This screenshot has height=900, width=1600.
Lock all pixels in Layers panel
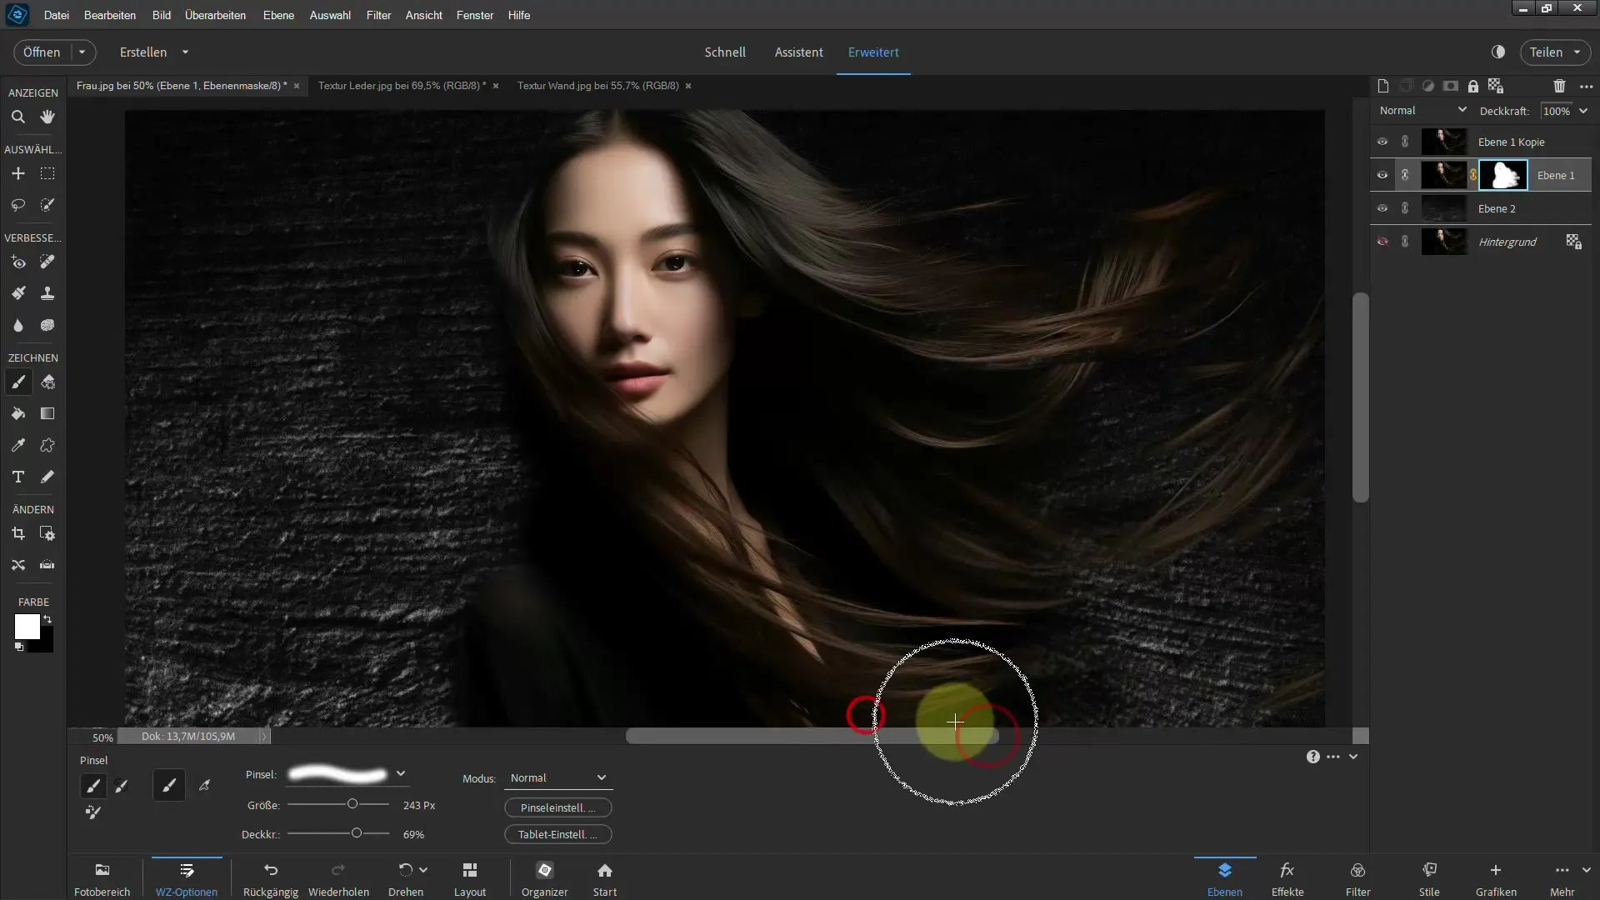pyautogui.click(x=1473, y=86)
